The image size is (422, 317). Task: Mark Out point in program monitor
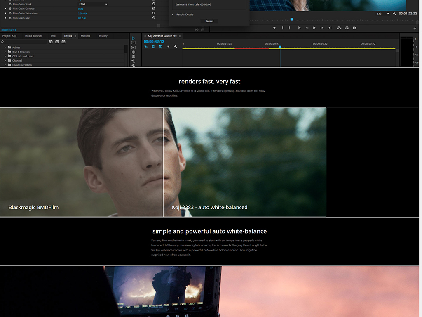290,28
